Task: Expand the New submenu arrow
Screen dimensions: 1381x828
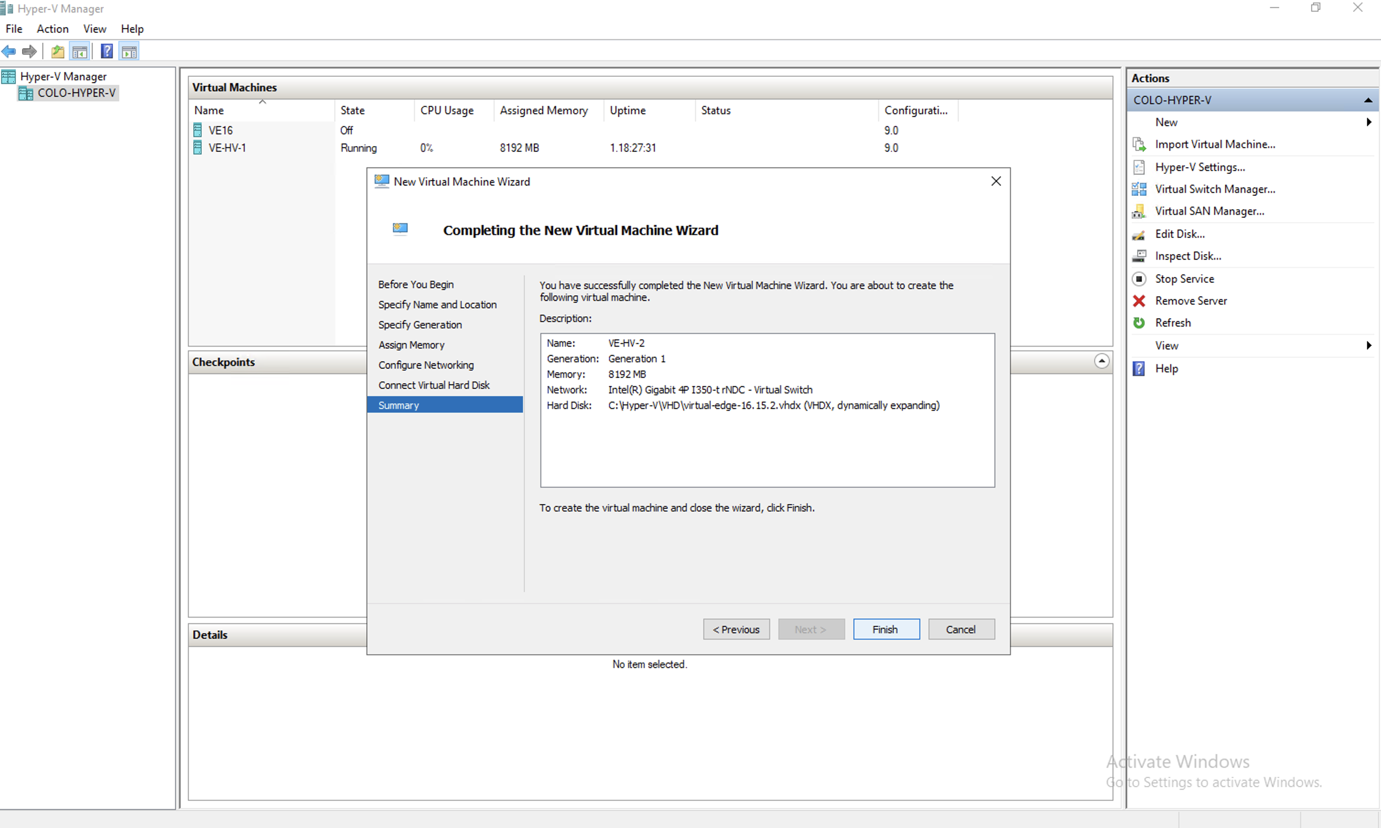Action: 1369,122
